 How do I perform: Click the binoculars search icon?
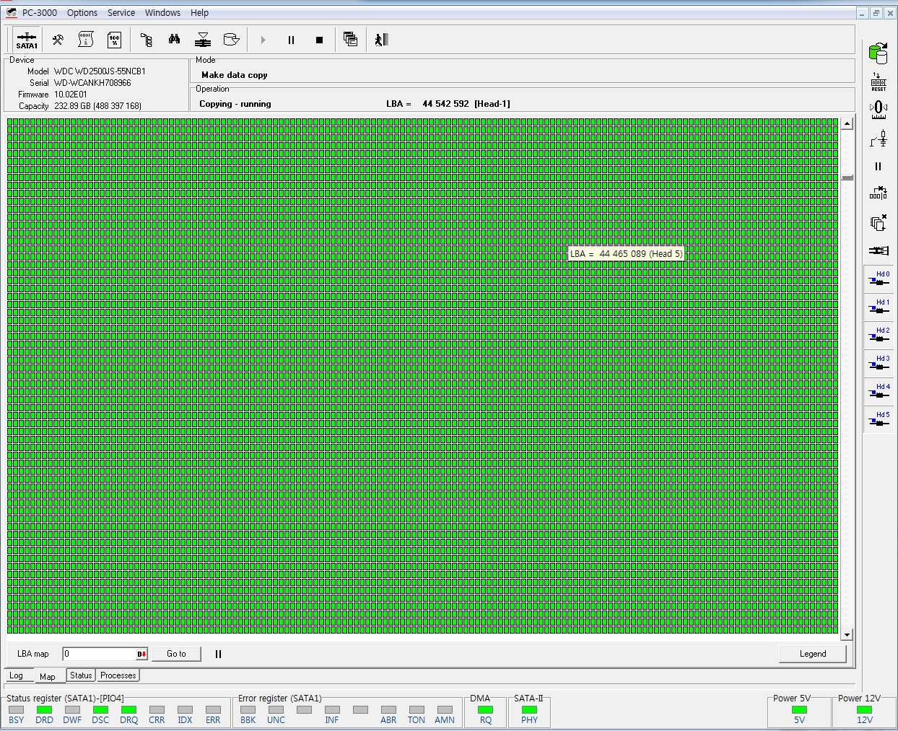175,40
